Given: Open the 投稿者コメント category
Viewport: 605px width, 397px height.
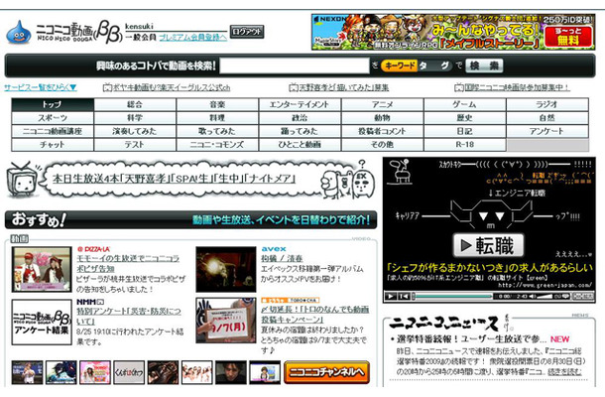Looking at the screenshot, I should click(383, 131).
